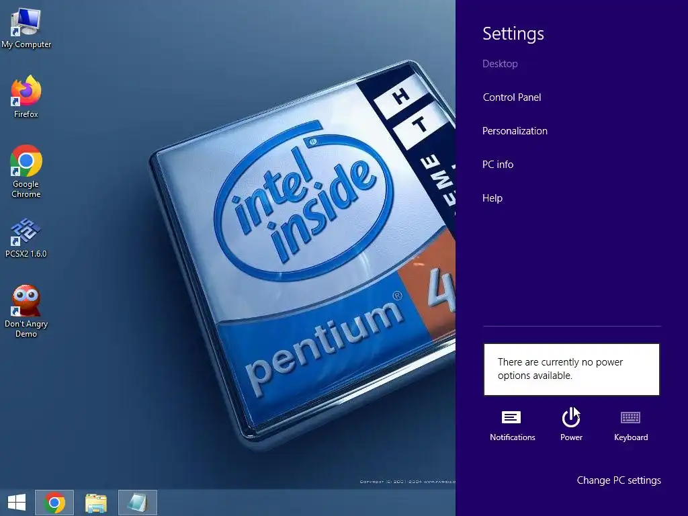Click the Change PC settings link
Screen dimensions: 688x516
click(619, 480)
